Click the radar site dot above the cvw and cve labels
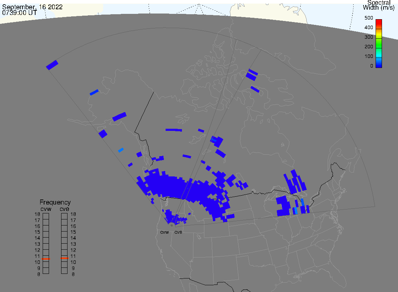This screenshot has width=398, height=292. (172, 225)
